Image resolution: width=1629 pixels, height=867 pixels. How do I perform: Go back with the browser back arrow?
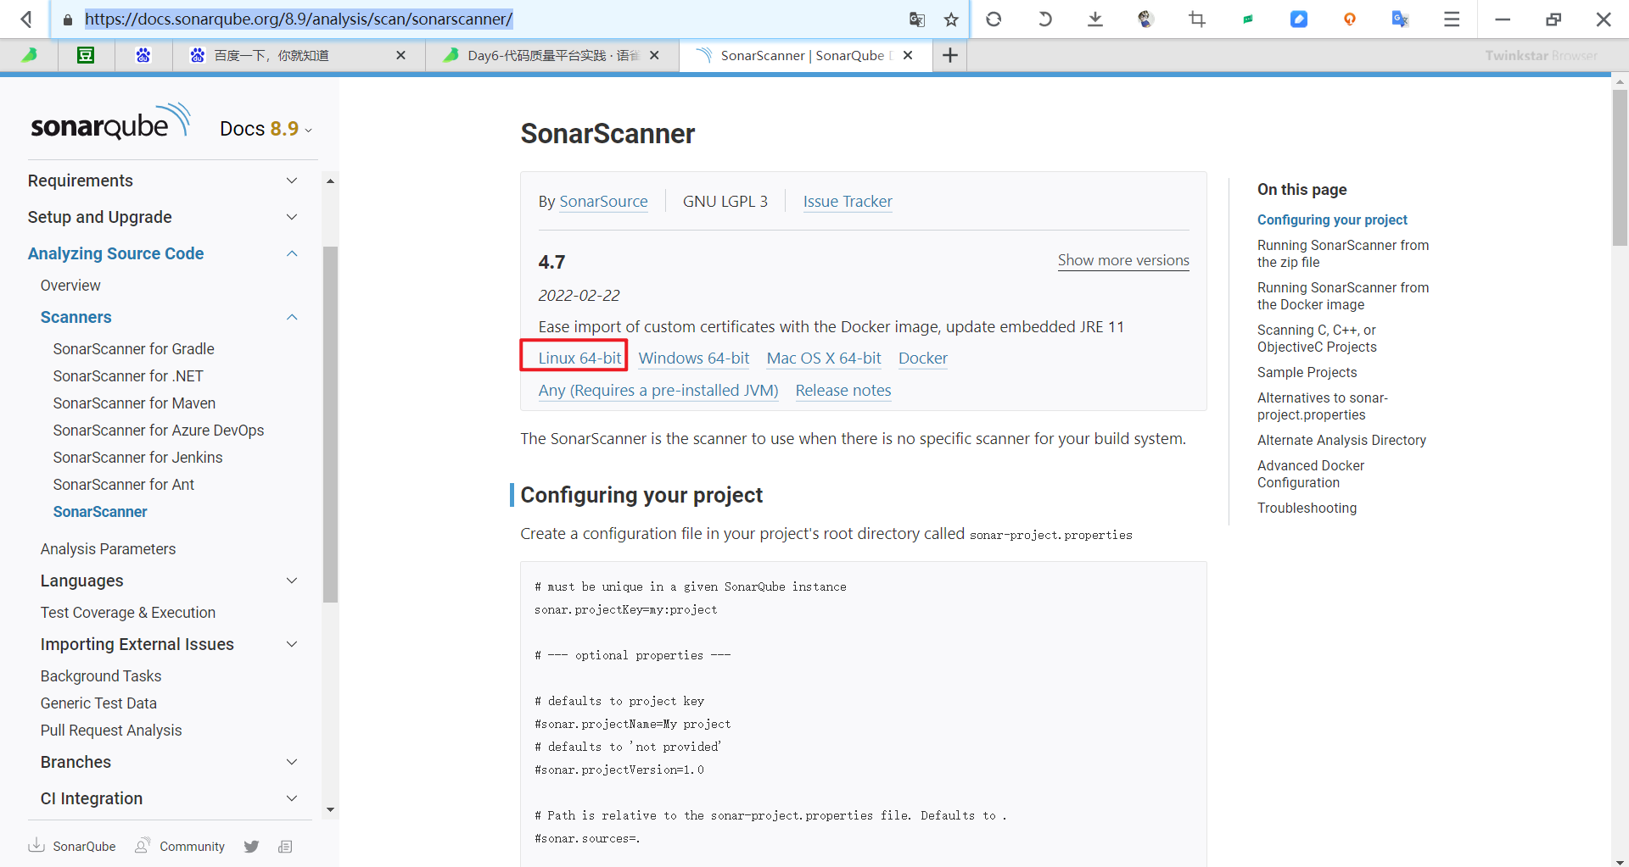click(26, 19)
